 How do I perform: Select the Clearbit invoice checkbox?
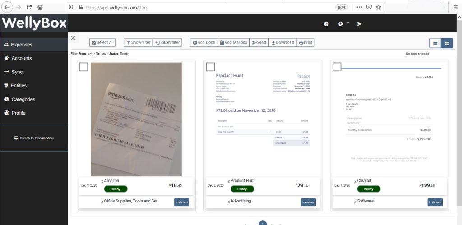click(x=337, y=67)
